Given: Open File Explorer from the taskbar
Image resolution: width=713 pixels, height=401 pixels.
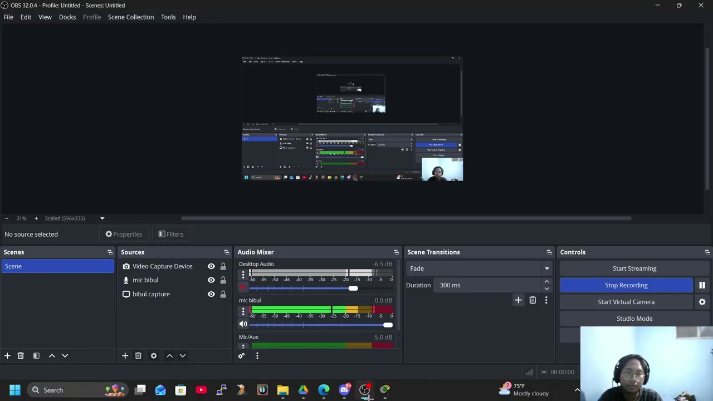Looking at the screenshot, I should tap(283, 390).
